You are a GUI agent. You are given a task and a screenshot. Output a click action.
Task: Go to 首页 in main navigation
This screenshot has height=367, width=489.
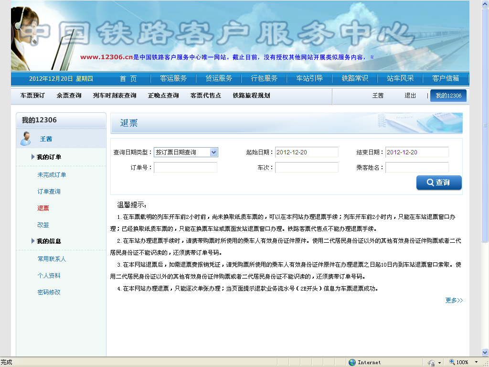pyautogui.click(x=128, y=79)
